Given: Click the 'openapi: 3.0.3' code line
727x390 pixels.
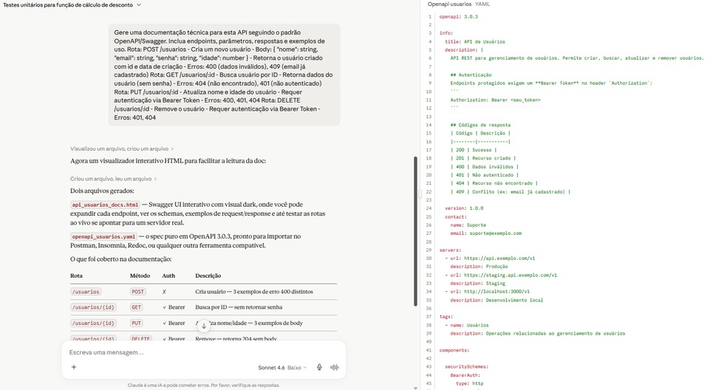Looking at the screenshot, I should point(459,17).
